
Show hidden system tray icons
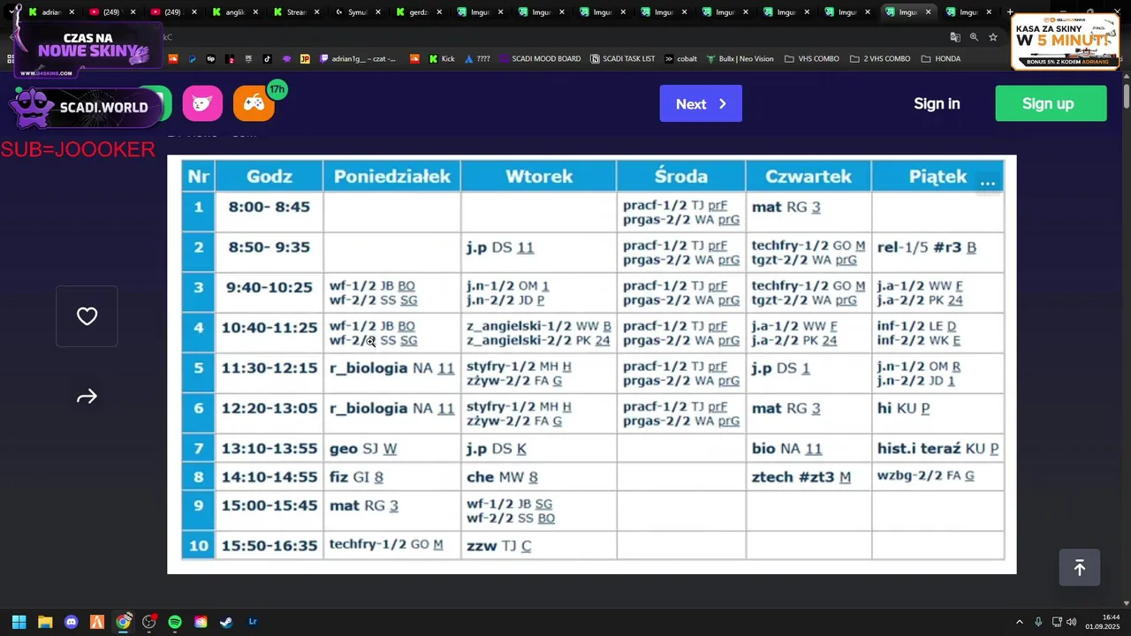1019,622
